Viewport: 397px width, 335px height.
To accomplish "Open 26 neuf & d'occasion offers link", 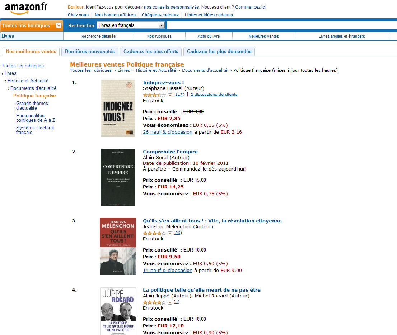I will pos(168,132).
